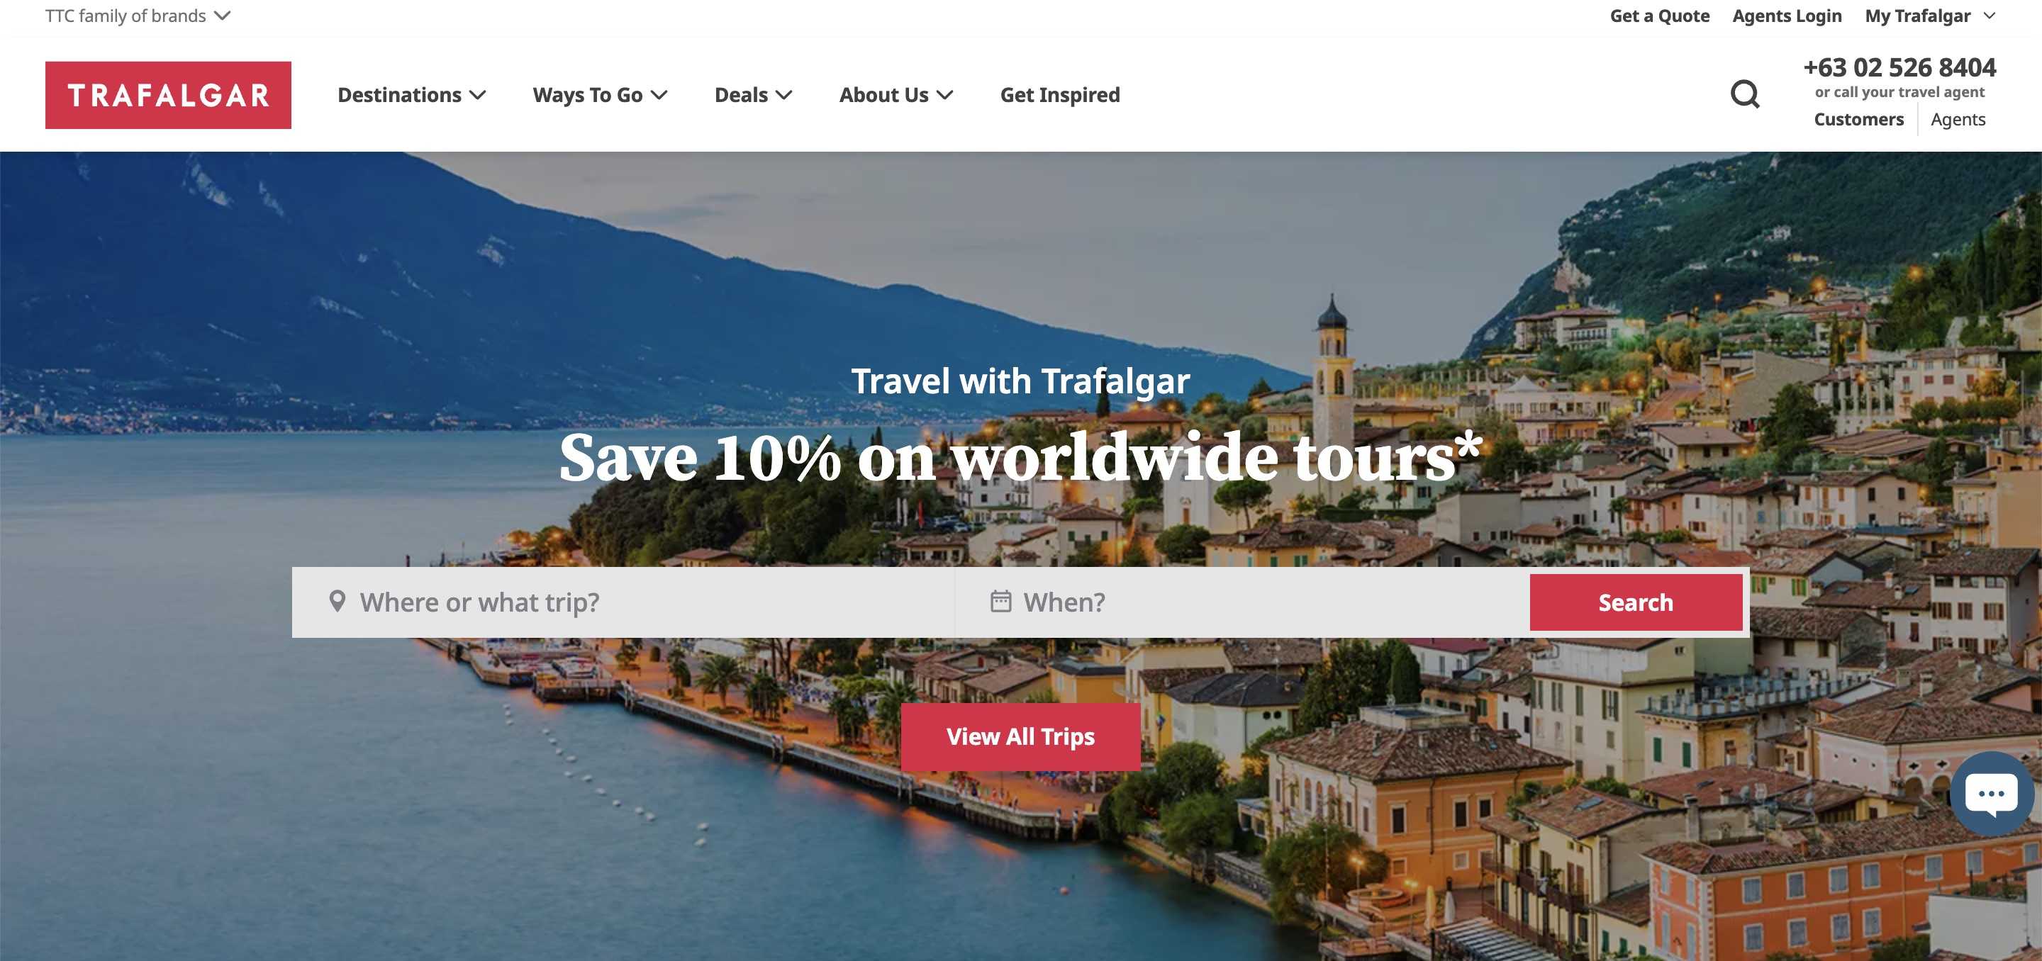
Task: Focus the Where or what trip field
Action: 623,602
